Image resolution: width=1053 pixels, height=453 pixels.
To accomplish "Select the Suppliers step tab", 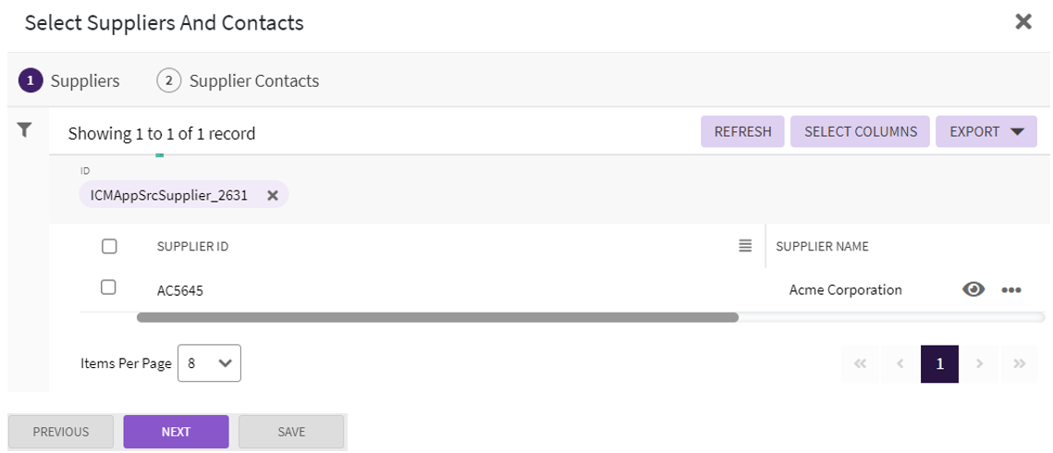I will [70, 80].
